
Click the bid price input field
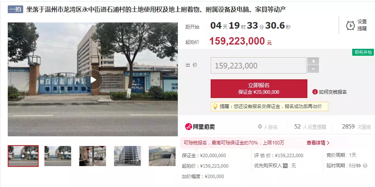[258, 65]
